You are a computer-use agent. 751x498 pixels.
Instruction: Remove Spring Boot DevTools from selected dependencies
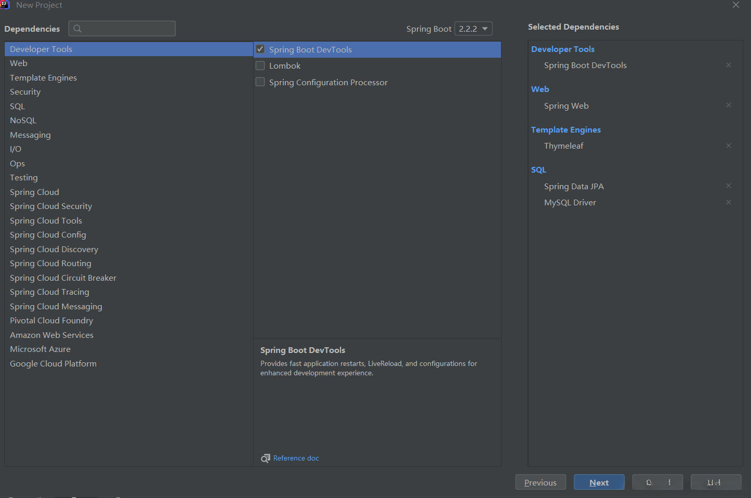pos(729,65)
